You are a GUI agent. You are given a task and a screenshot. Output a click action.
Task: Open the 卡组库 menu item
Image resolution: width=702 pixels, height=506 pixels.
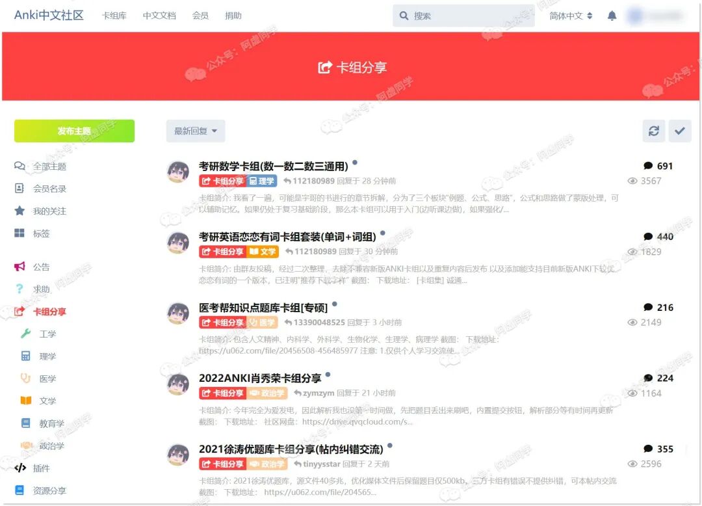114,16
